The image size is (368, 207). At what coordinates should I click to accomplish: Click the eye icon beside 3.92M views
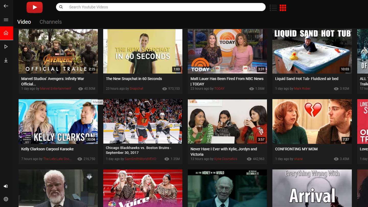pos(336,89)
